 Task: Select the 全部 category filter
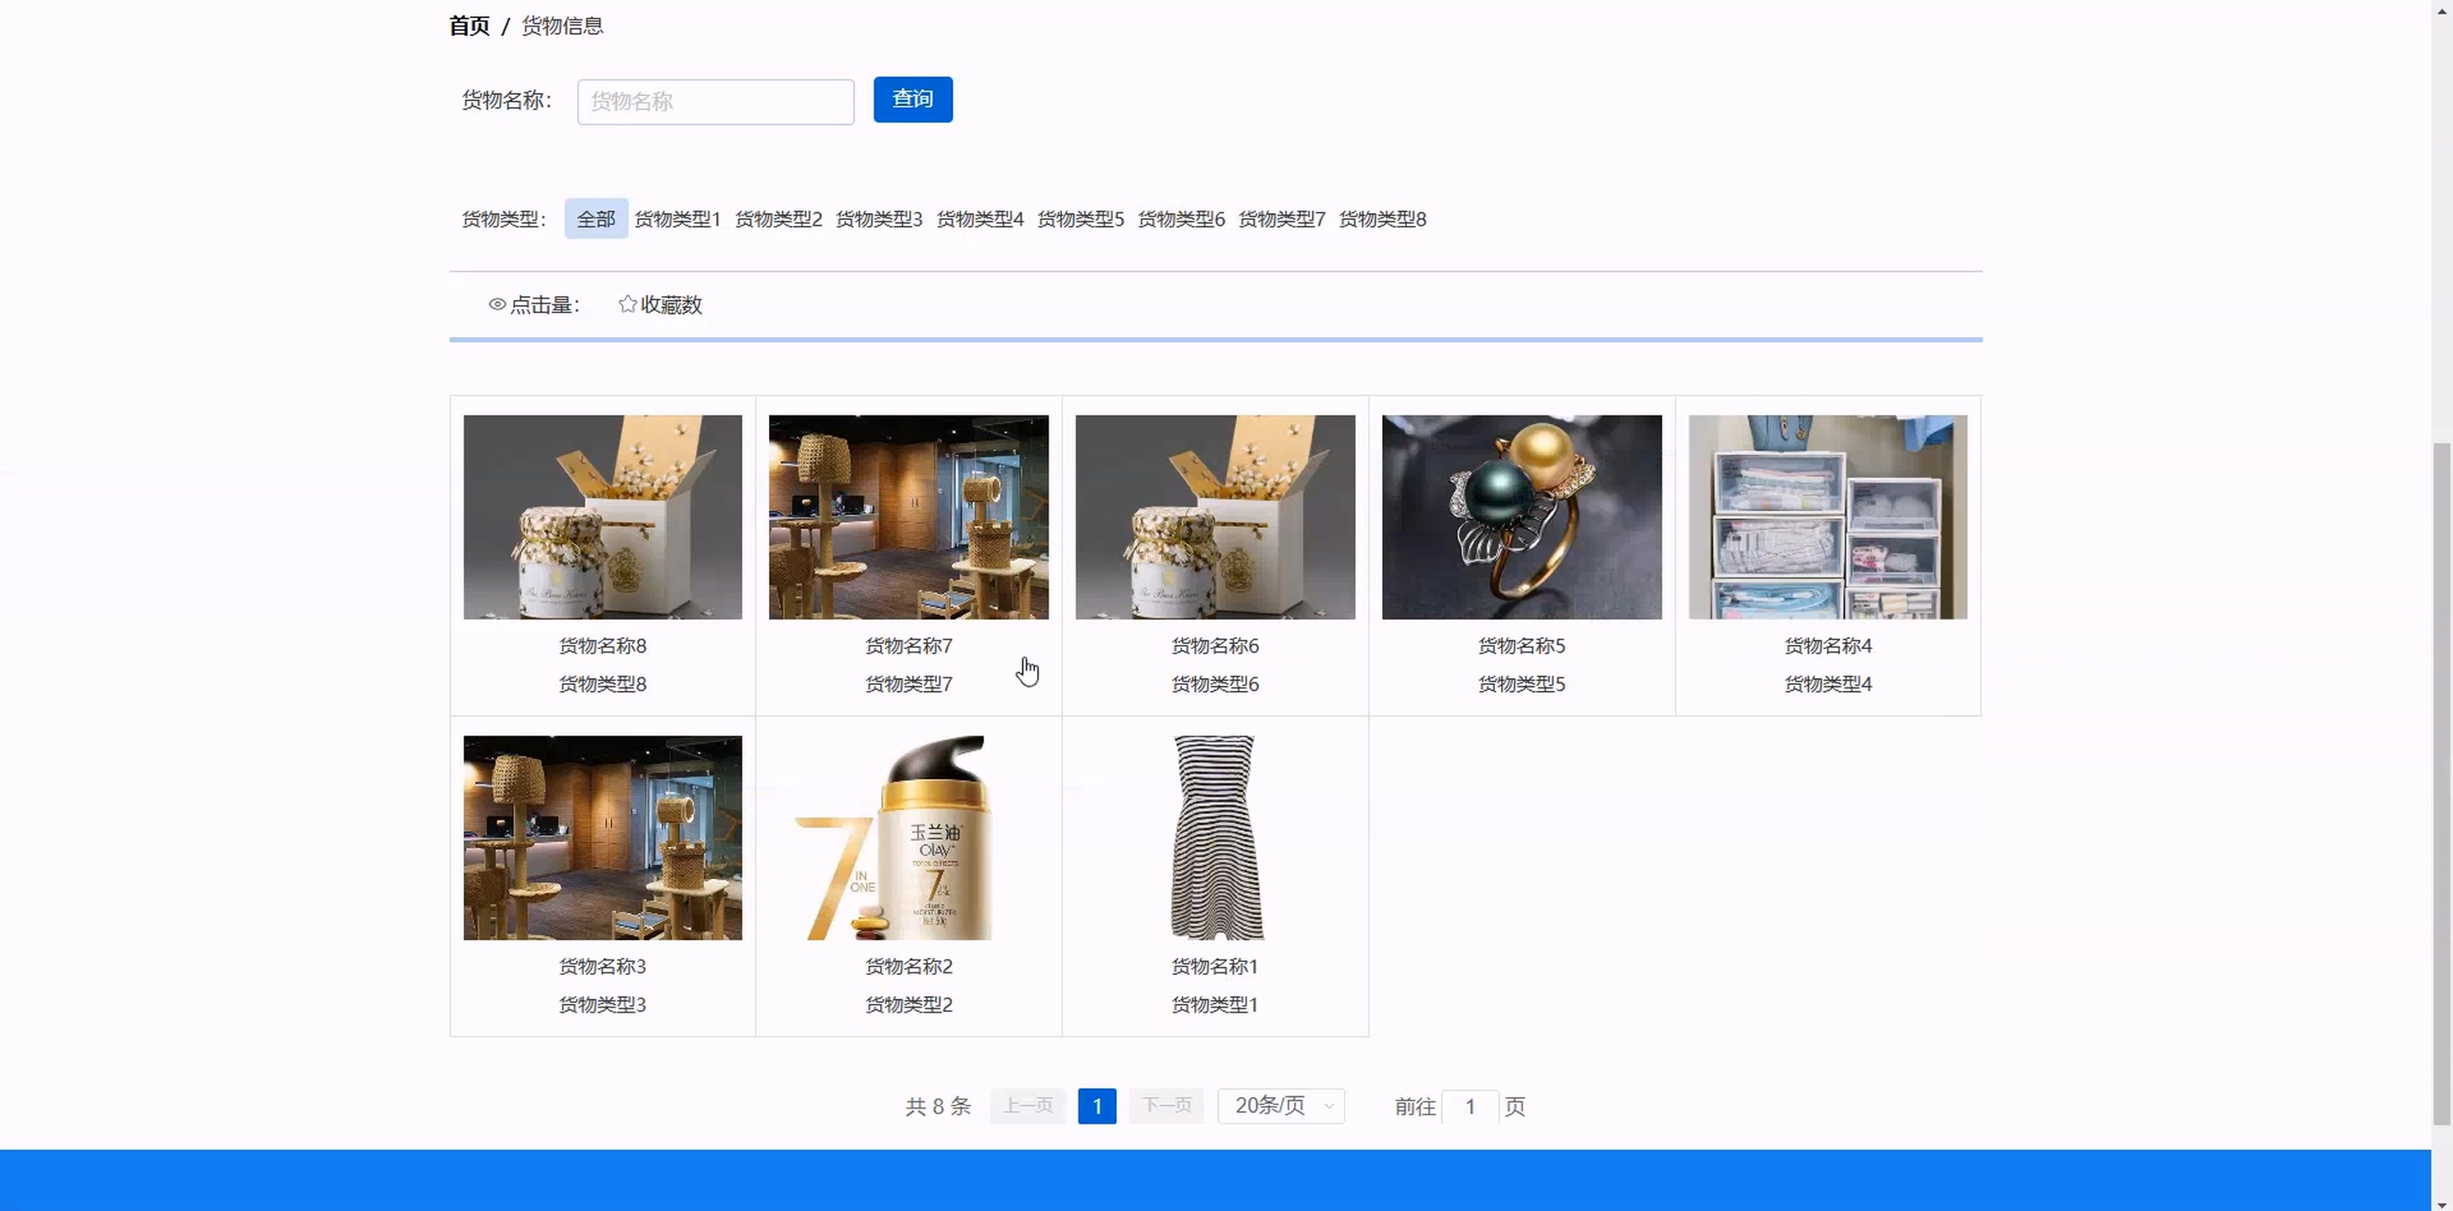(596, 219)
